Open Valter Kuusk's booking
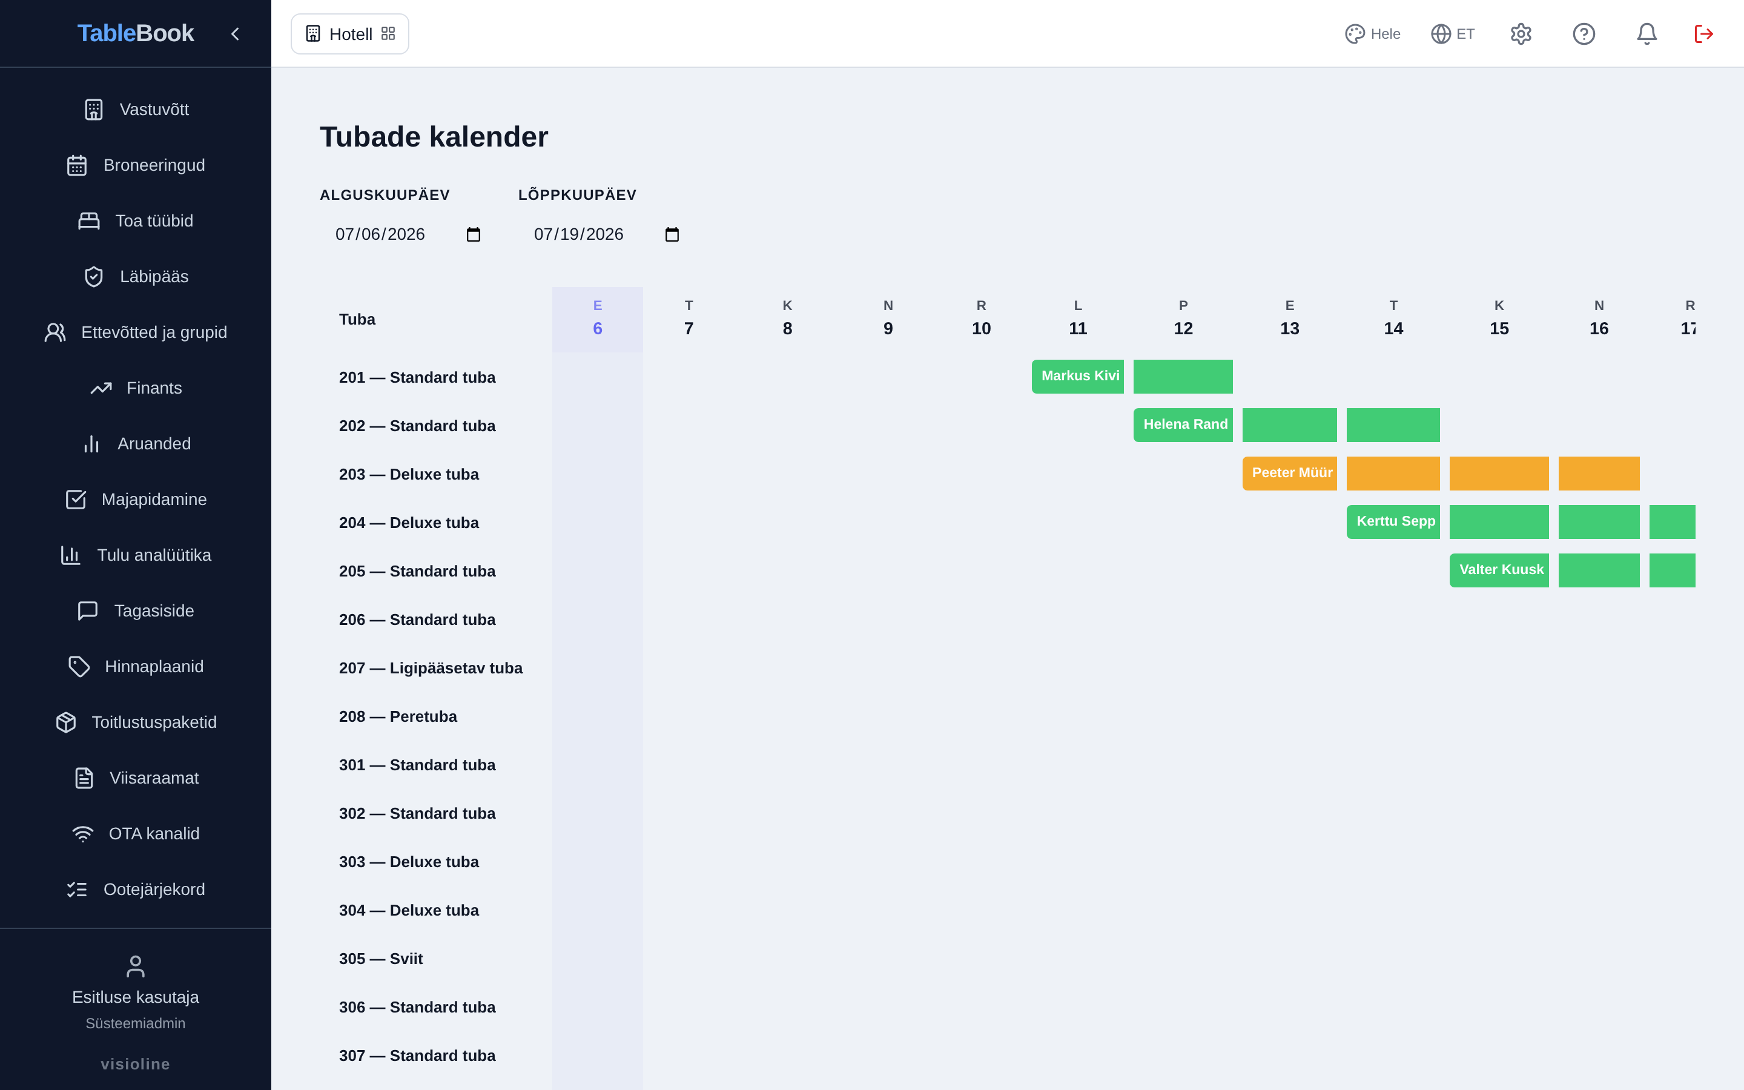This screenshot has height=1090, width=1744. coord(1499,570)
